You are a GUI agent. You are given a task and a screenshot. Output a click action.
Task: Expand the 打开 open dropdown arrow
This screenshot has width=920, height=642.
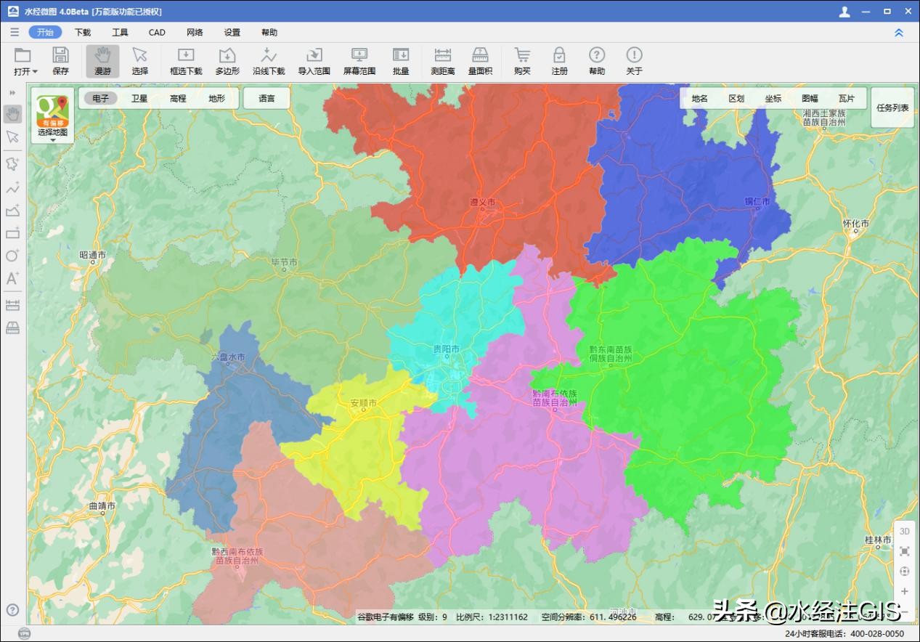point(35,72)
